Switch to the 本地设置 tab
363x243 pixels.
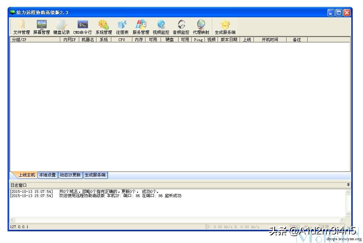coord(47,175)
